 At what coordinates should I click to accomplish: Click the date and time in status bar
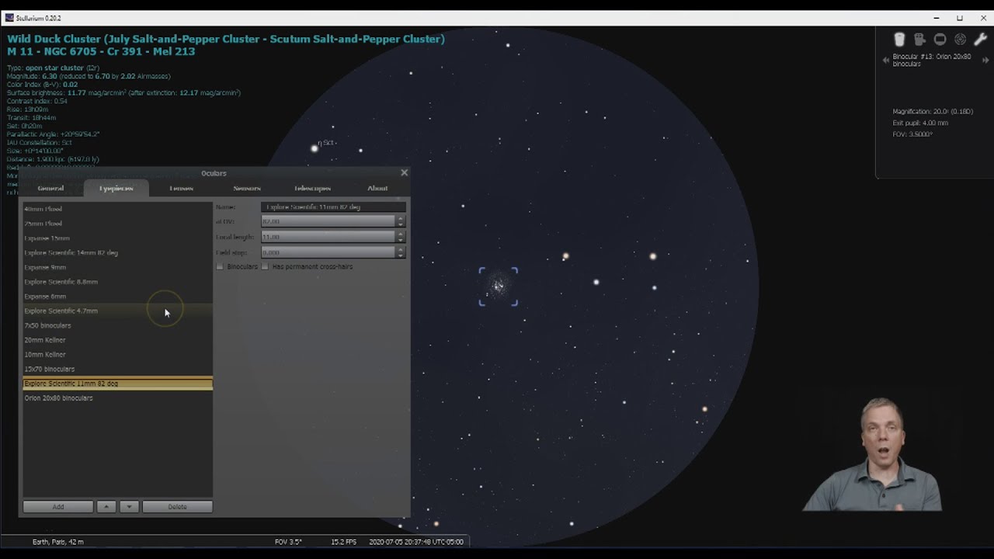coord(416,542)
